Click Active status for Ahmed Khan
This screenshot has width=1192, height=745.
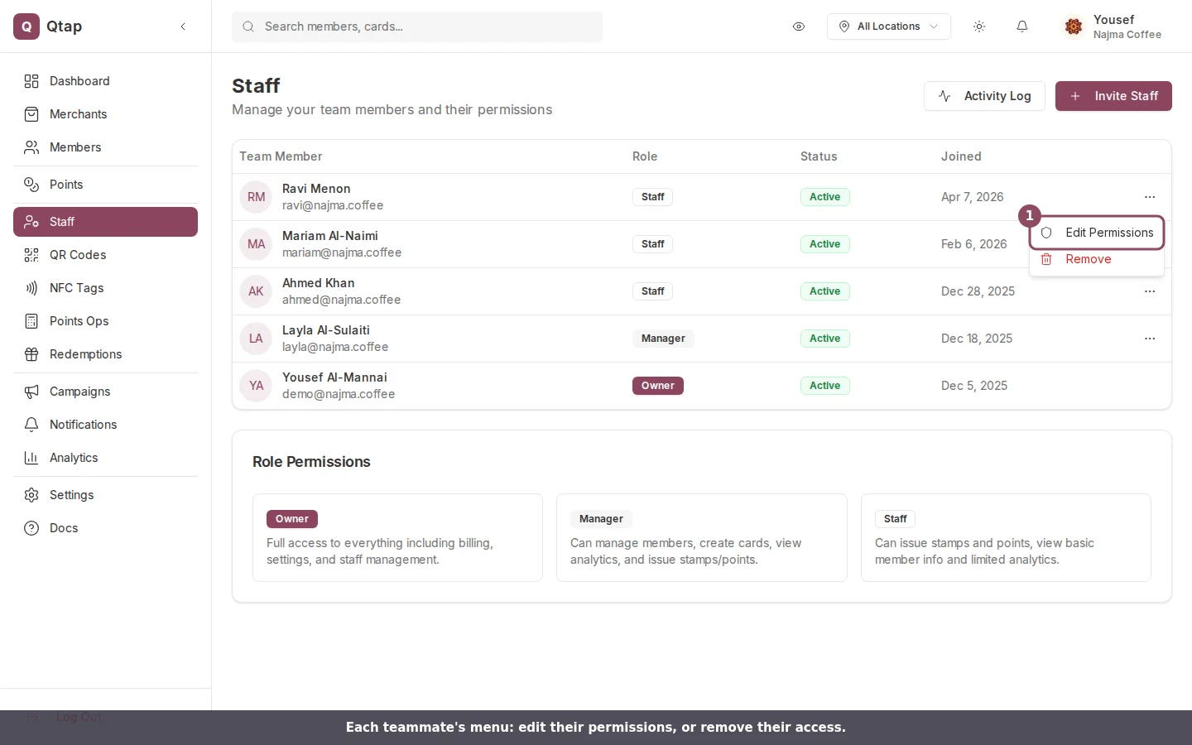pyautogui.click(x=824, y=291)
